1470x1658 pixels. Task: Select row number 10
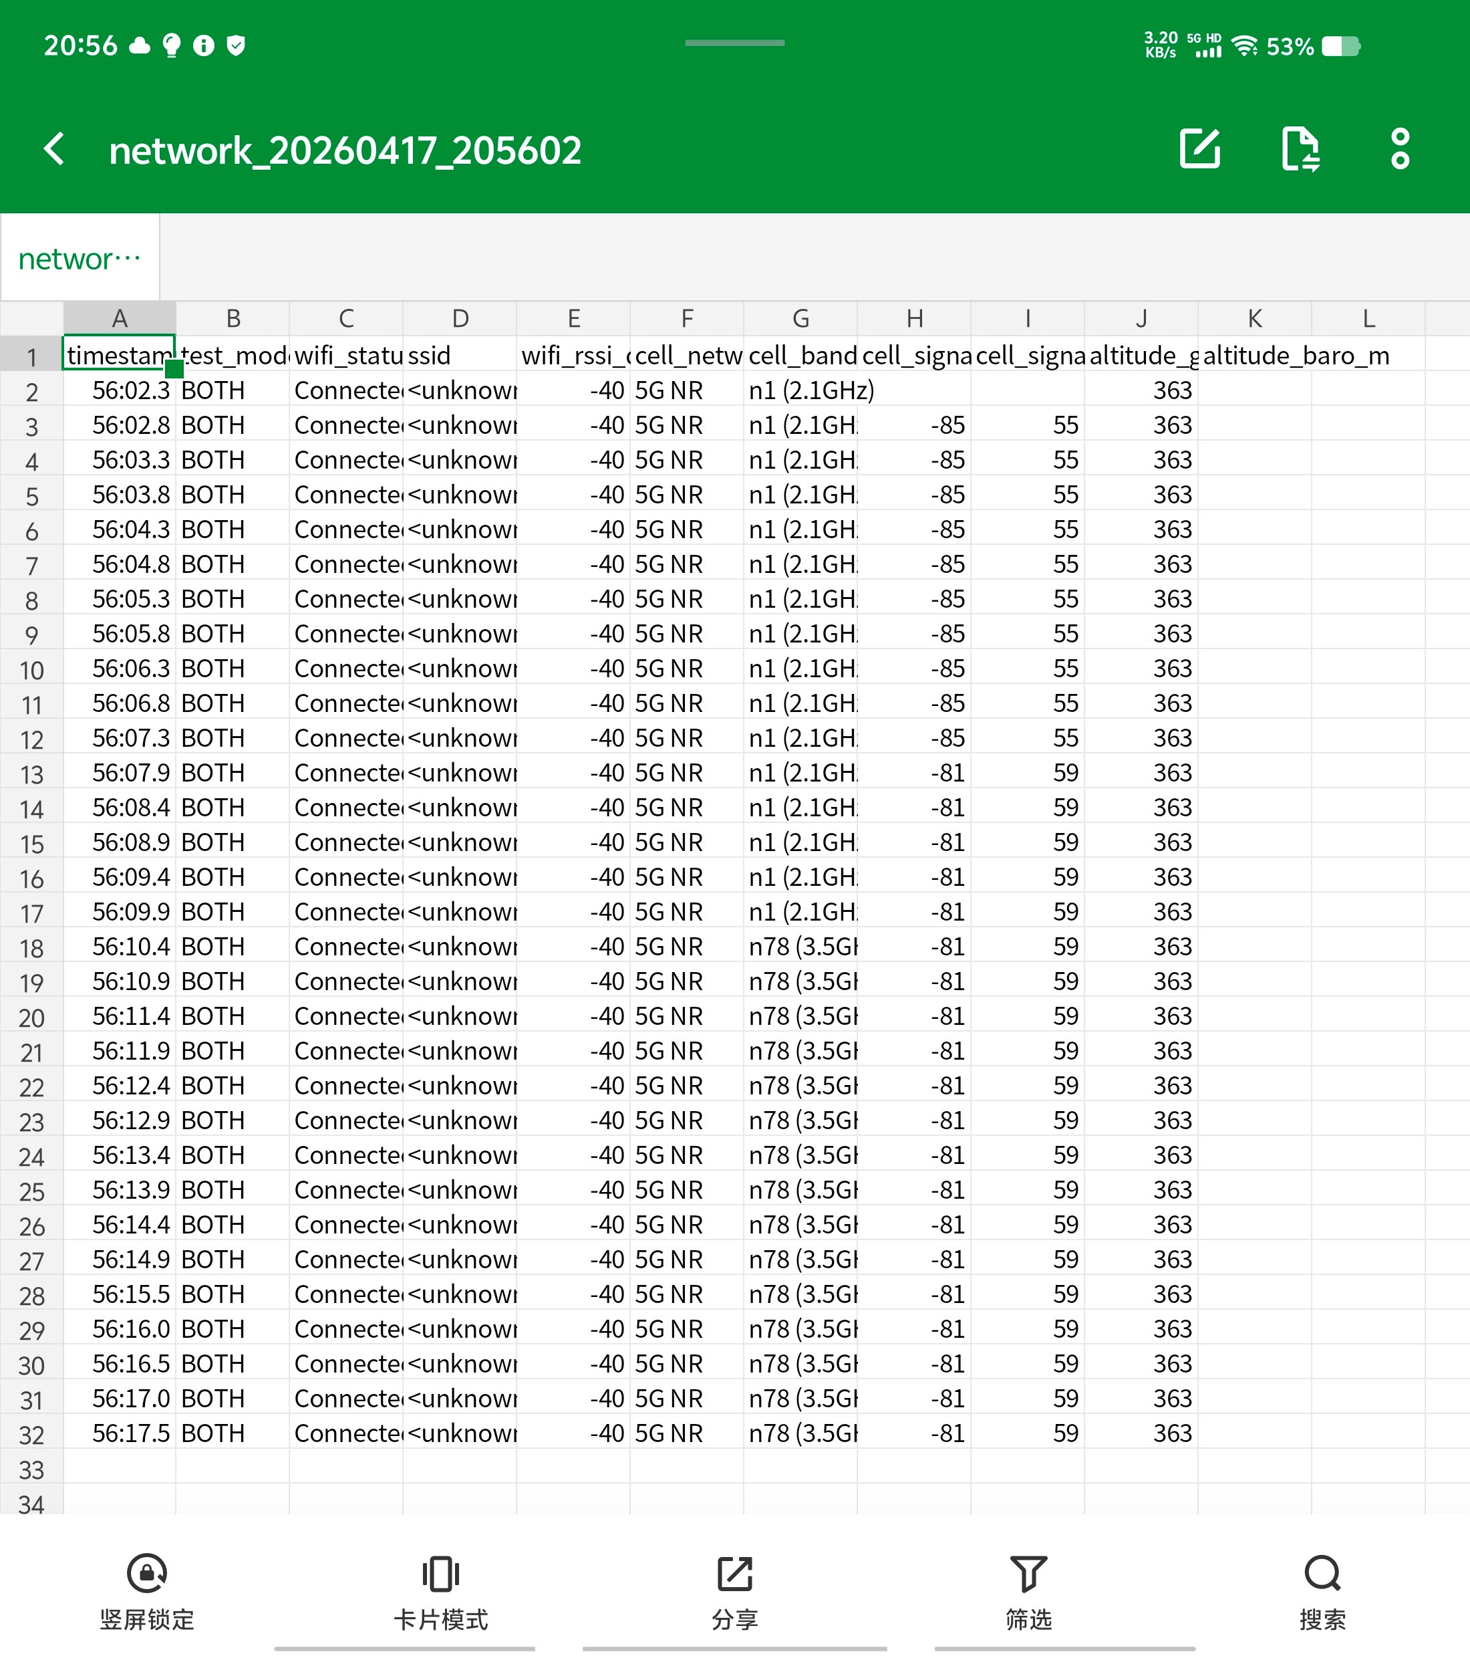click(x=33, y=669)
